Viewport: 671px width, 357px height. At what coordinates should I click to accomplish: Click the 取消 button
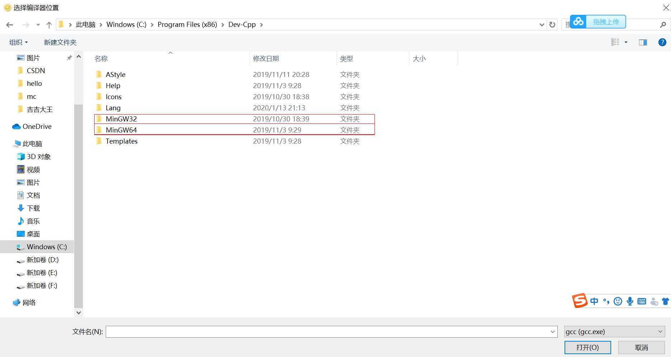641,347
